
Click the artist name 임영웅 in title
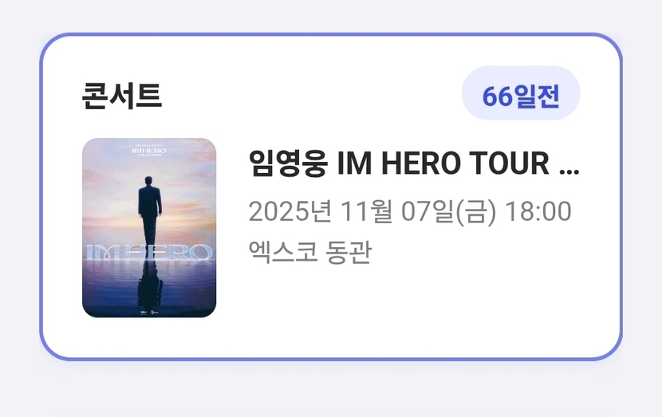click(289, 163)
